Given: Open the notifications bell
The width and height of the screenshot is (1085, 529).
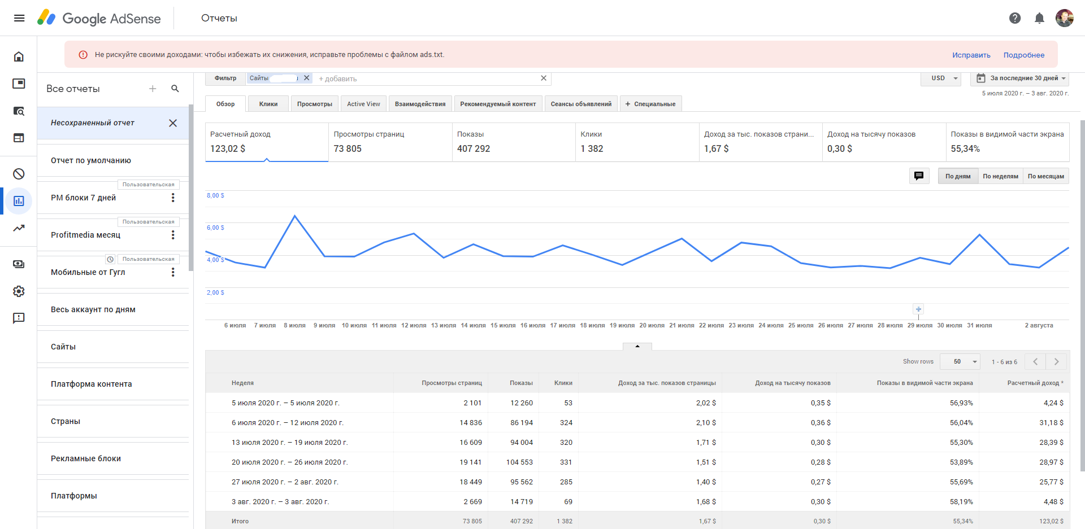Looking at the screenshot, I should [x=1039, y=18].
